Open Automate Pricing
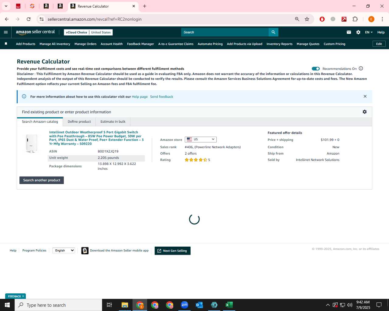 (x=210, y=44)
